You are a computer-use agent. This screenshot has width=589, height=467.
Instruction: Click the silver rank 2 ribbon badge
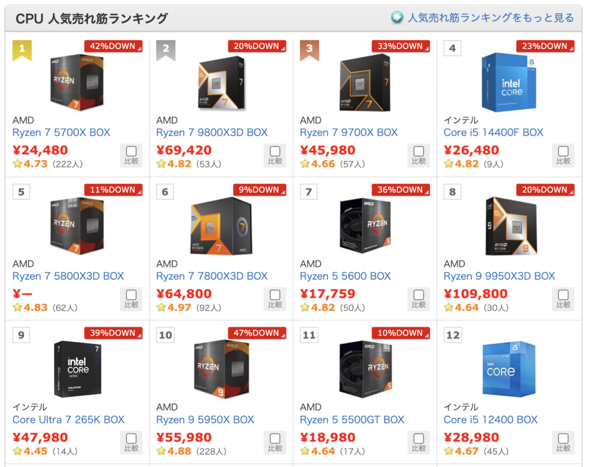[166, 50]
